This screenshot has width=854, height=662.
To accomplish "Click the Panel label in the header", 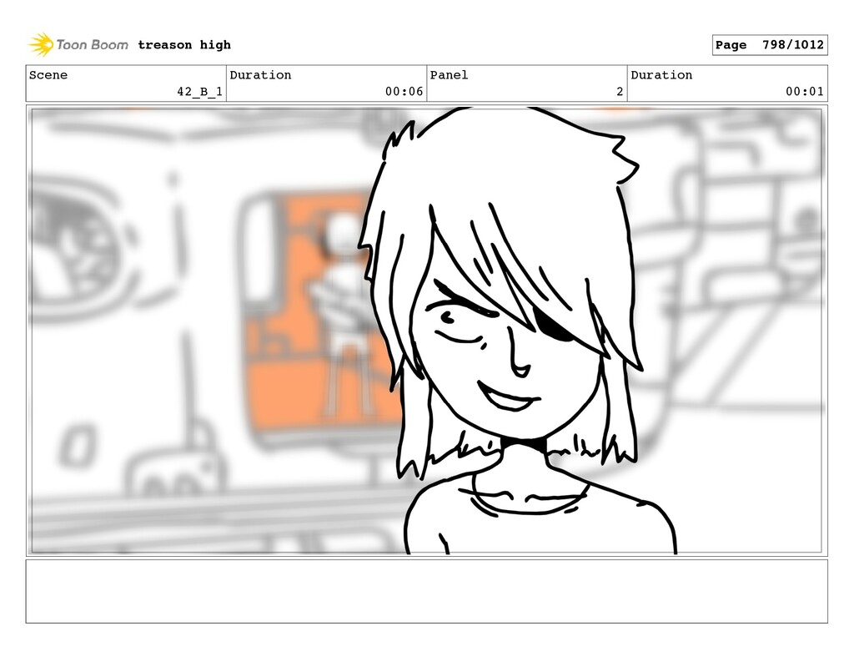I will point(449,74).
